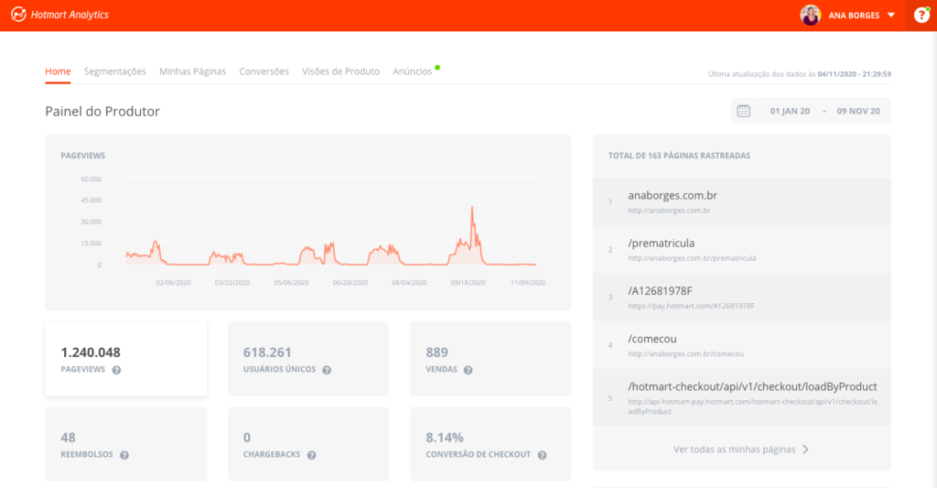Image resolution: width=937 pixels, height=488 pixels.
Task: Select the 0 Chargebacks card
Action: click(x=308, y=444)
